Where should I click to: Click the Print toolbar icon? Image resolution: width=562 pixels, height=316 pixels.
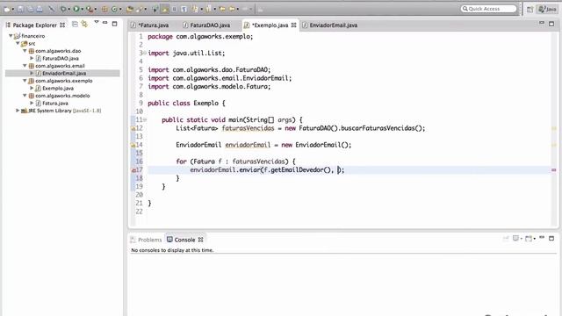point(40,10)
